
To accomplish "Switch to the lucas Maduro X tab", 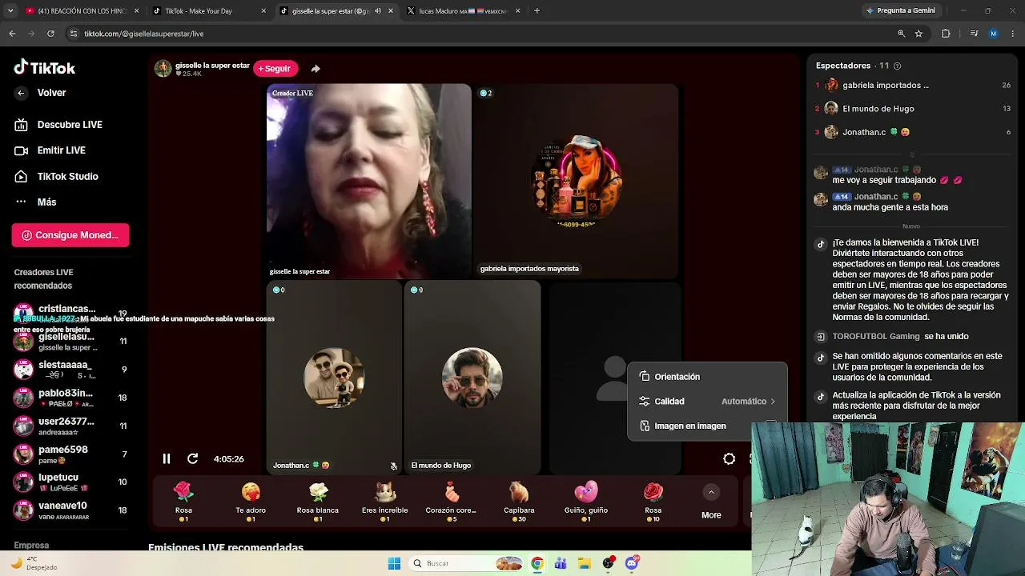I will [x=463, y=11].
